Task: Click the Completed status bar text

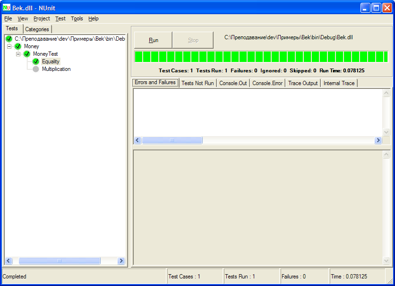Action: coord(14,277)
